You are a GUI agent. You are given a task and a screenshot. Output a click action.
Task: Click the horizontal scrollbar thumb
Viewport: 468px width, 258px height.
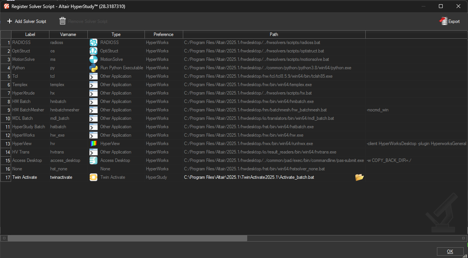pyautogui.click(x=127, y=238)
